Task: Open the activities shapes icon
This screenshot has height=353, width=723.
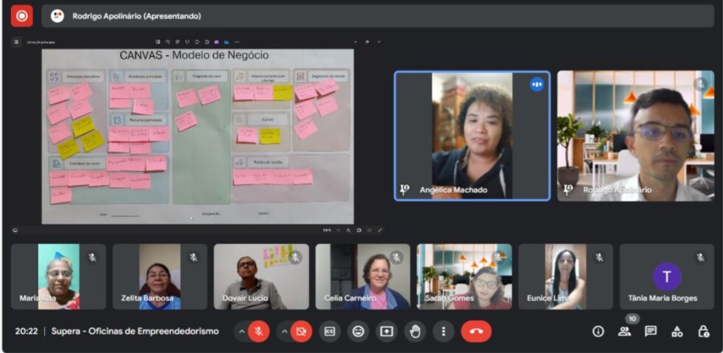Action: pos(677,332)
